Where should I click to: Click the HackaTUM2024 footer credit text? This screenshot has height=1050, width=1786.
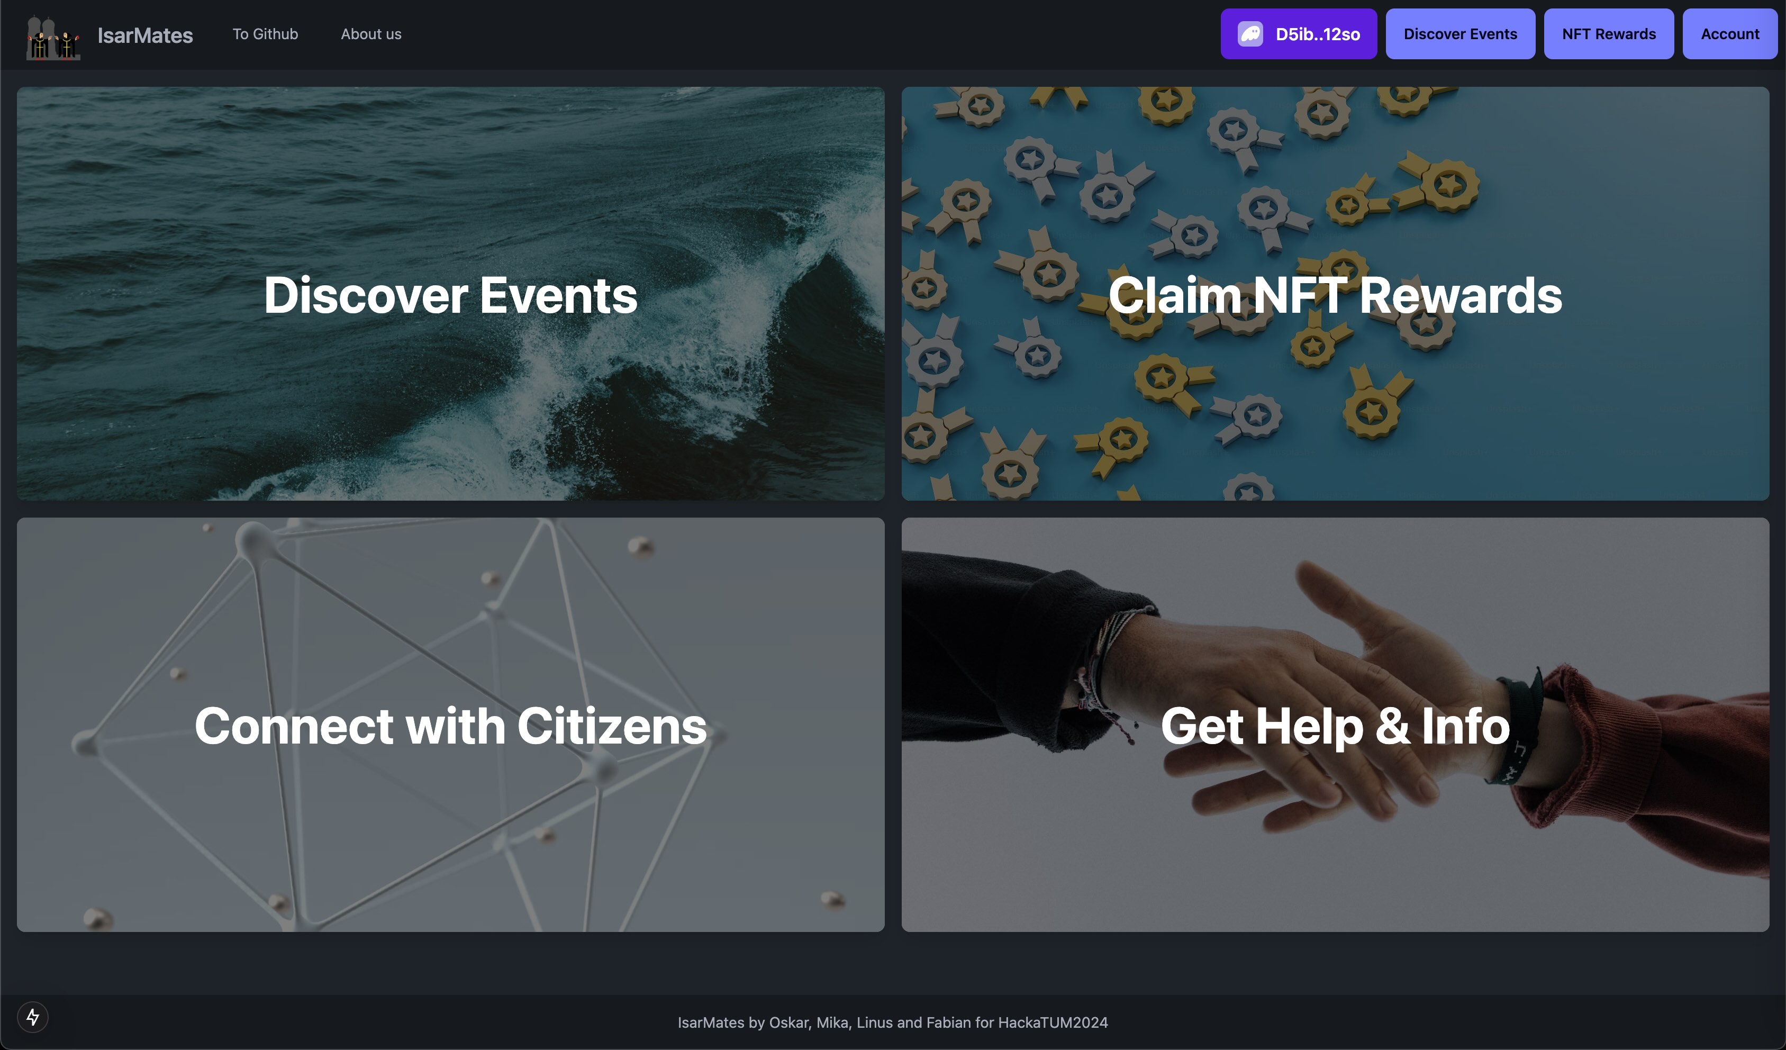click(x=892, y=1022)
